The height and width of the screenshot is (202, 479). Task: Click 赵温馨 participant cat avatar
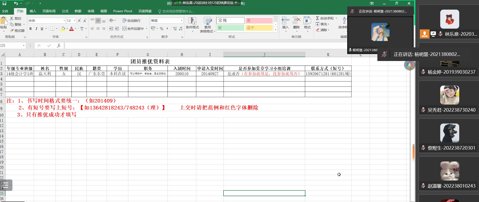pyautogui.click(x=450, y=171)
